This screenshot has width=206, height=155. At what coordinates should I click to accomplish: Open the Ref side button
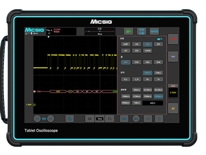click(173, 56)
